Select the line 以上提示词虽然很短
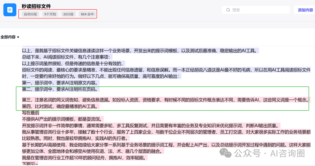Image resolution: width=315 pixels, height=166 pixels. [73, 63]
